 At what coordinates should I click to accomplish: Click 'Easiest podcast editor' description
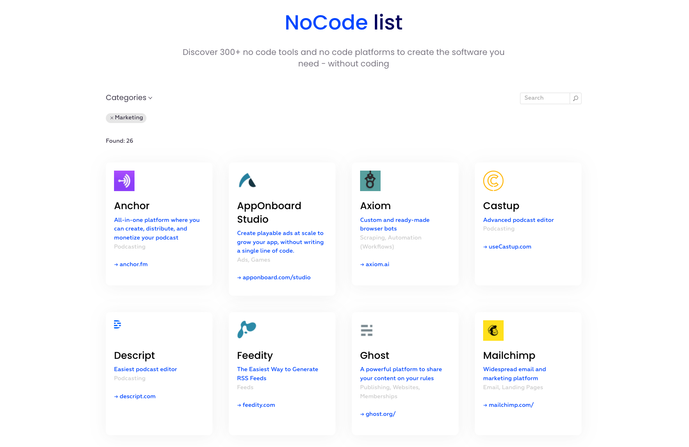coord(146,369)
